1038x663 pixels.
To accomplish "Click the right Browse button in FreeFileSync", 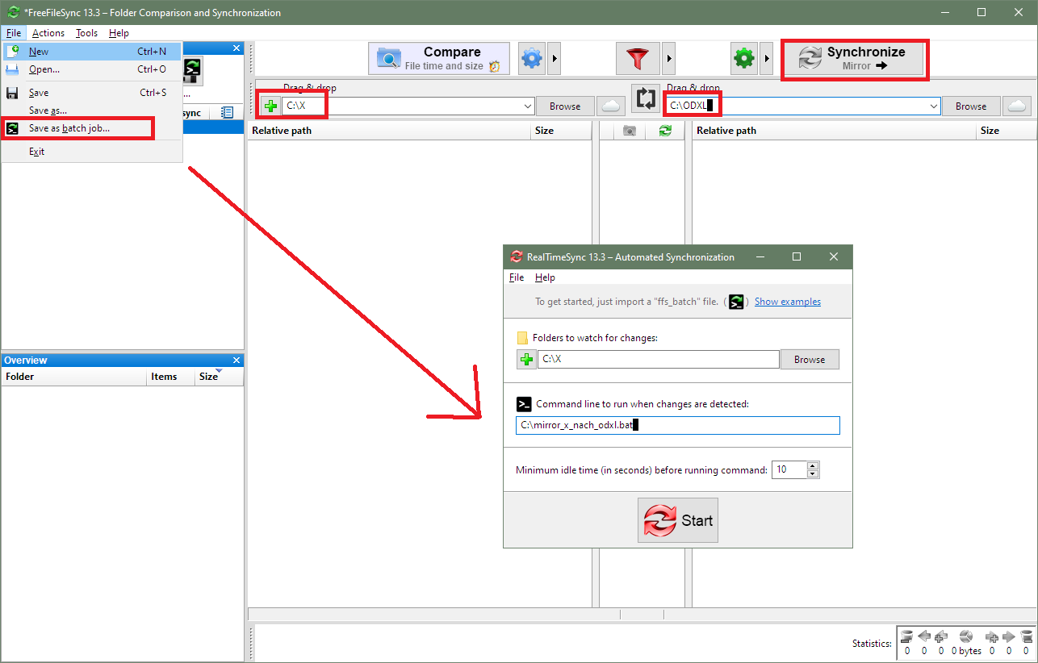I will tap(971, 106).
